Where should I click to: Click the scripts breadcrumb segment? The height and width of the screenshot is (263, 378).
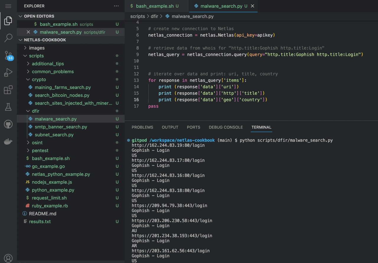138,17
